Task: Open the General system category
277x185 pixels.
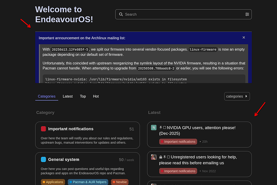Action: tap(63, 159)
